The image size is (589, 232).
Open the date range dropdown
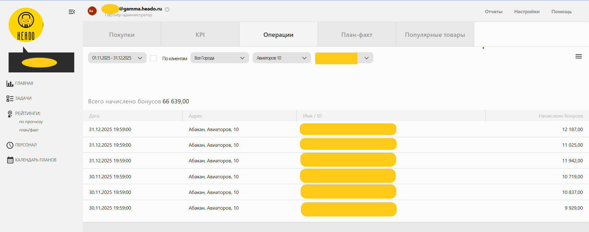117,58
